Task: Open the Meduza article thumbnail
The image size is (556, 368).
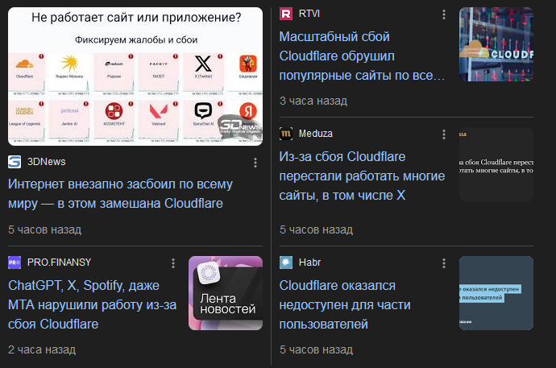Action: click(496, 164)
